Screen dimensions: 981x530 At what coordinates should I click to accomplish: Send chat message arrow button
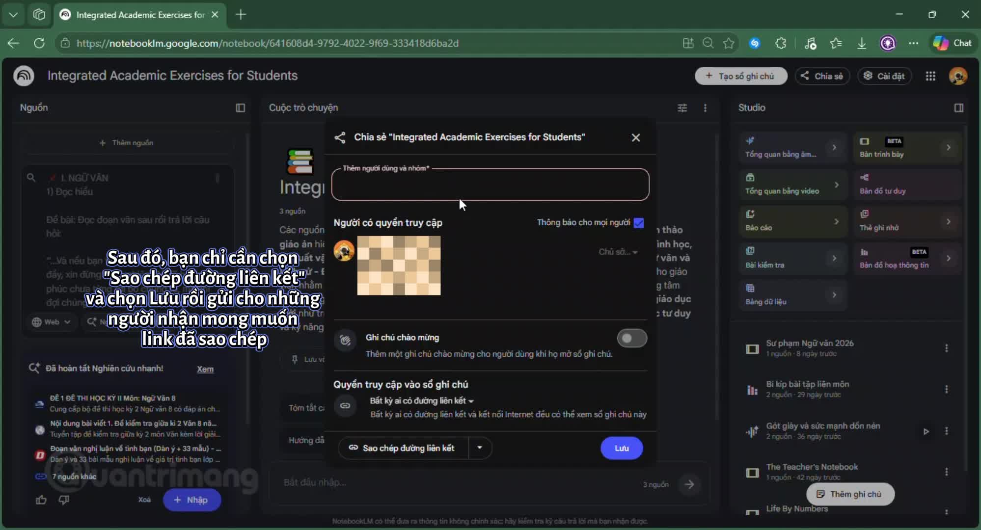689,484
